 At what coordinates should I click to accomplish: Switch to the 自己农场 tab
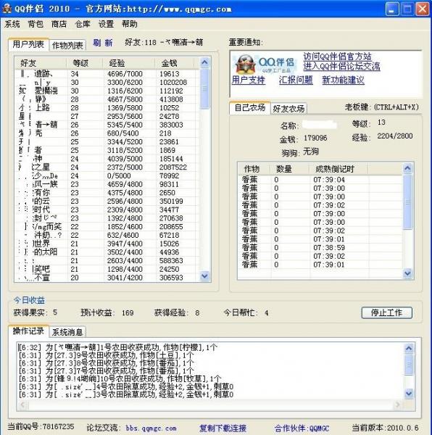[x=250, y=107]
